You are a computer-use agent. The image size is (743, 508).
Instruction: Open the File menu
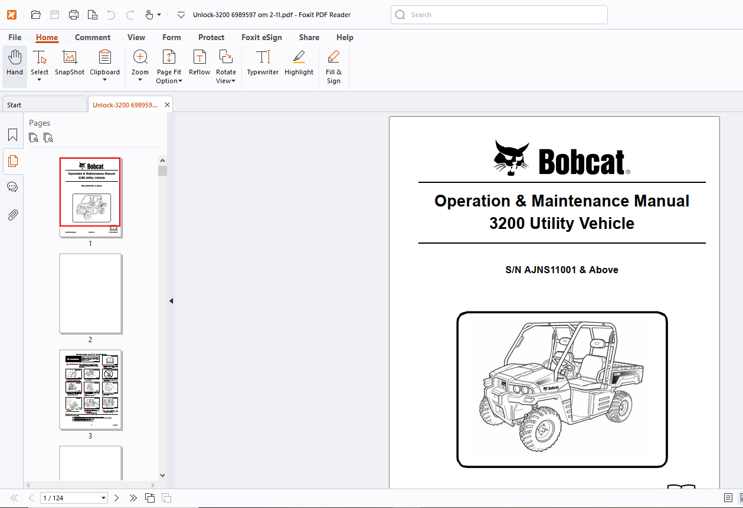click(15, 37)
